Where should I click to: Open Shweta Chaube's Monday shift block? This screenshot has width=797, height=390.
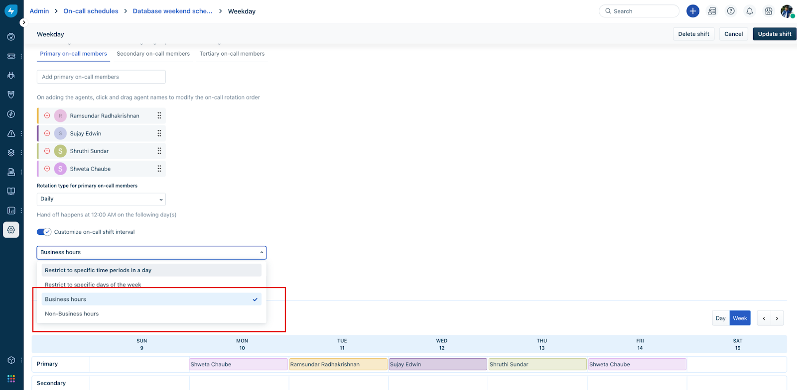point(239,364)
